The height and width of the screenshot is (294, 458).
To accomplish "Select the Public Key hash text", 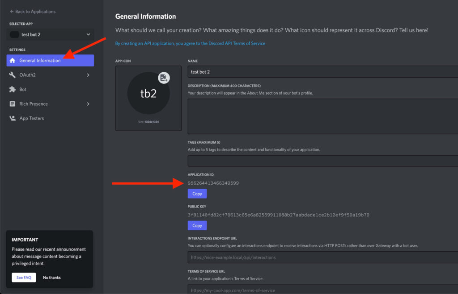I will pyautogui.click(x=278, y=215).
